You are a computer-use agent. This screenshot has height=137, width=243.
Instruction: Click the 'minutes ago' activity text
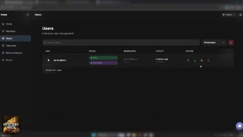coord(162,59)
